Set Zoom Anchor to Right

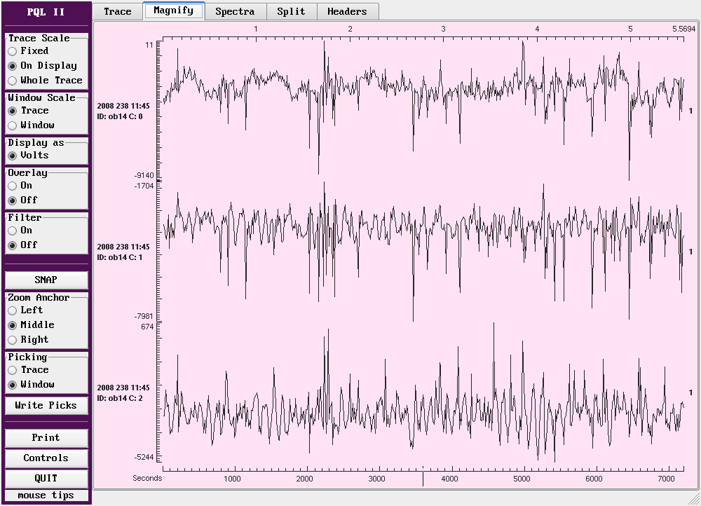13,340
